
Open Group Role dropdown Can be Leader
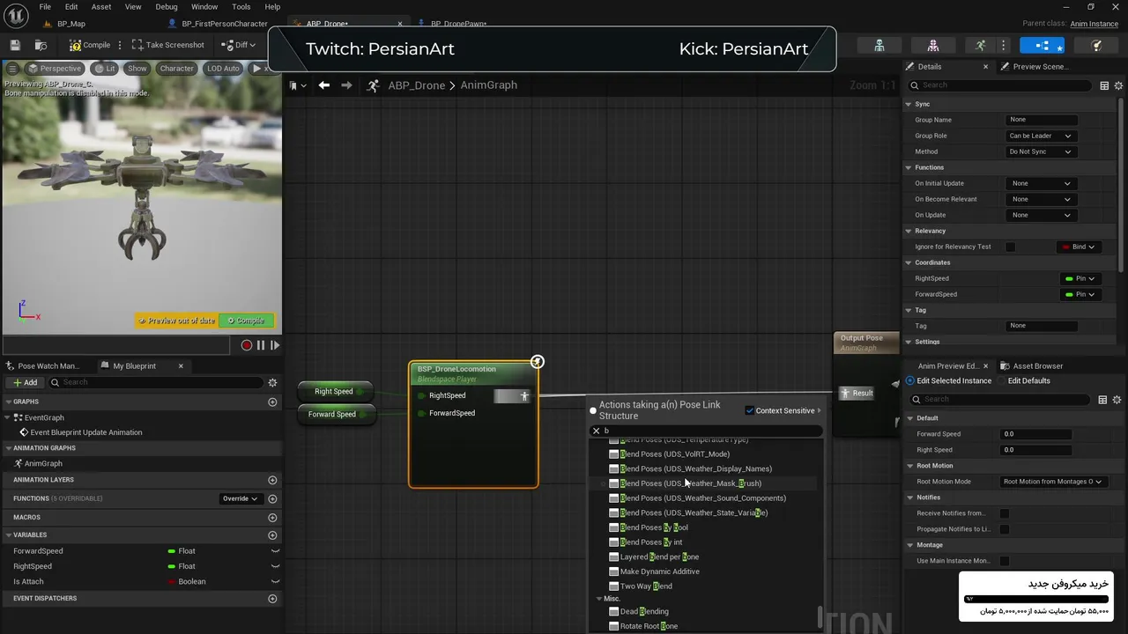click(x=1041, y=136)
